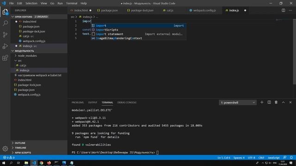Open the Help menu

tap(84, 3)
